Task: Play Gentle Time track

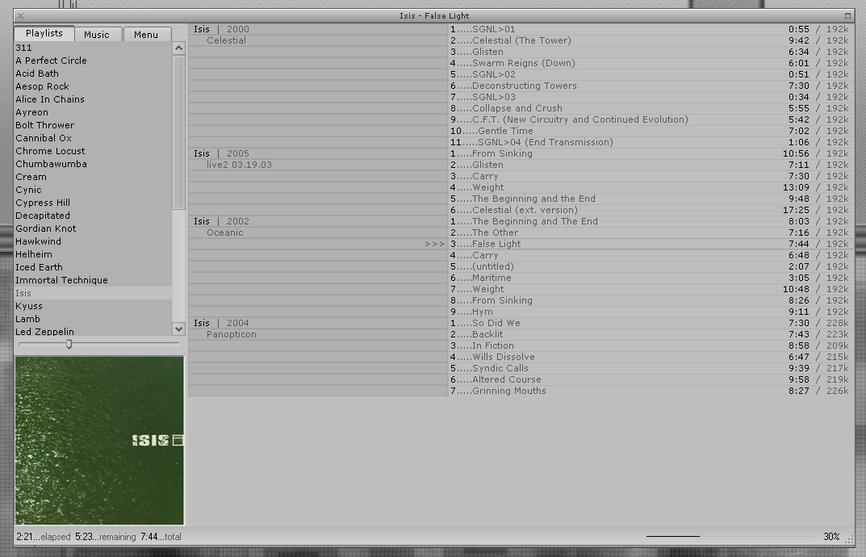Action: tap(650, 131)
